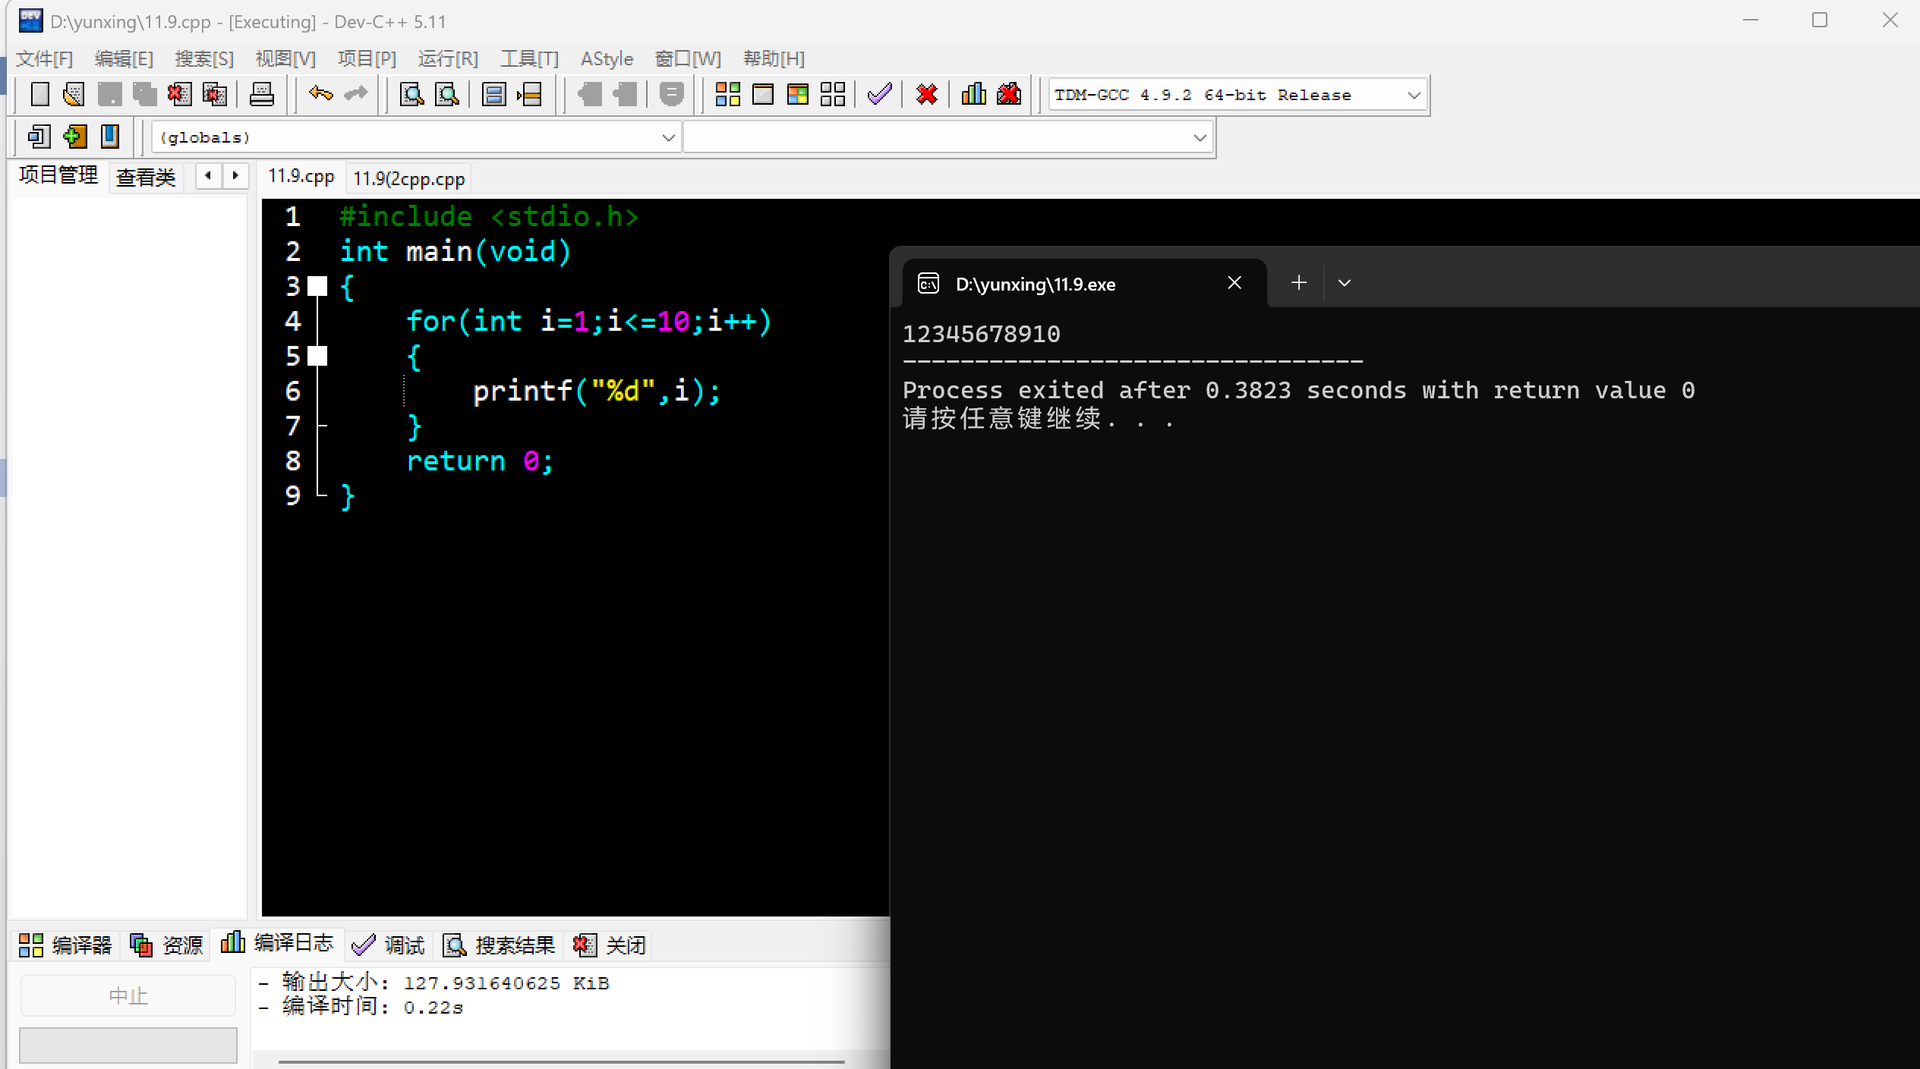Click the Profile analysis bar chart icon
The height and width of the screenshot is (1069, 1920).
[x=973, y=94]
